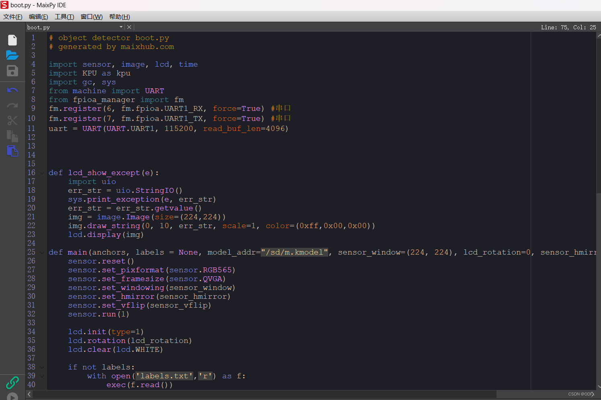Screen dimensions: 601x400
Task: Click 'set_pixformat' on line 27
Action: click(133, 270)
